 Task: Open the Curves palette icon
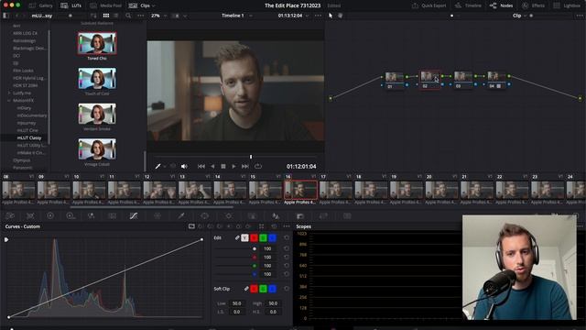click(134, 216)
